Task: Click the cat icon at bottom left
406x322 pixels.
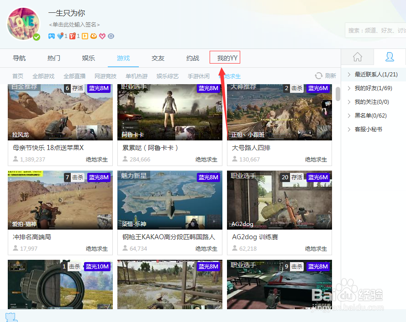Action: coord(11,317)
